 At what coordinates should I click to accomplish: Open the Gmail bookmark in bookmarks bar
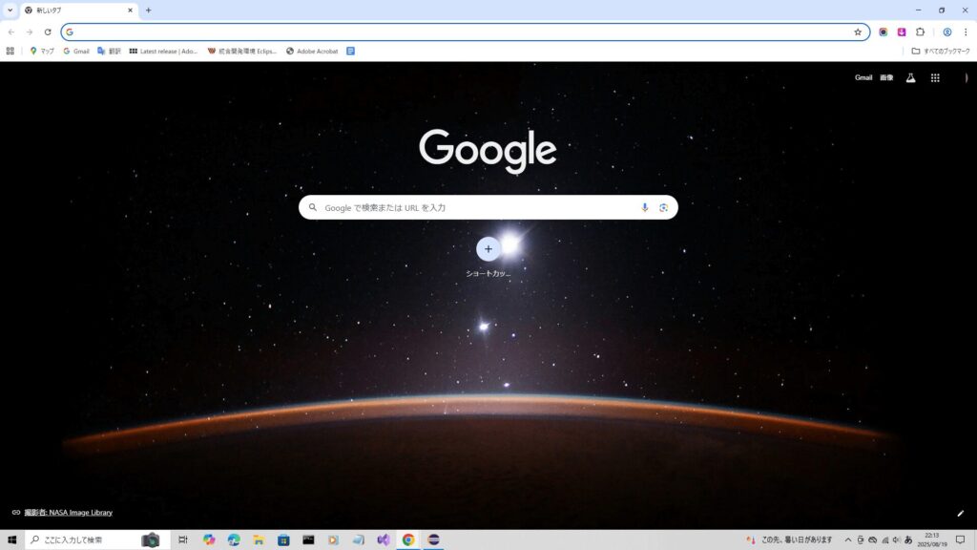click(76, 52)
